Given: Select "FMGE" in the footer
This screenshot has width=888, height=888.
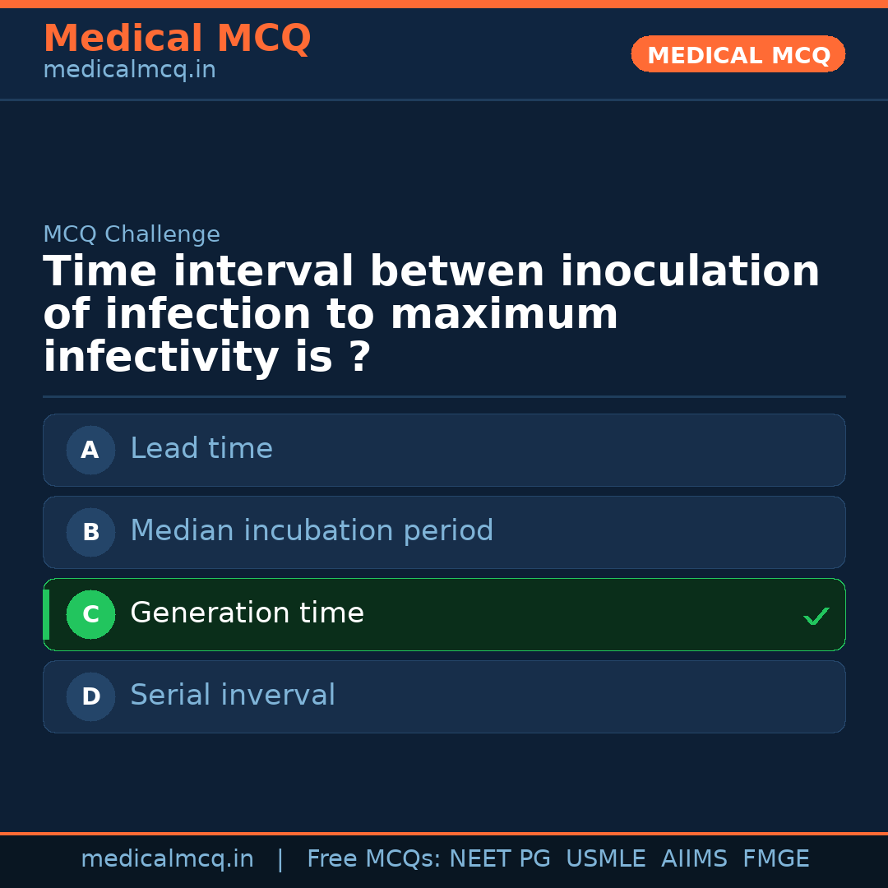Looking at the screenshot, I should tap(775, 859).
